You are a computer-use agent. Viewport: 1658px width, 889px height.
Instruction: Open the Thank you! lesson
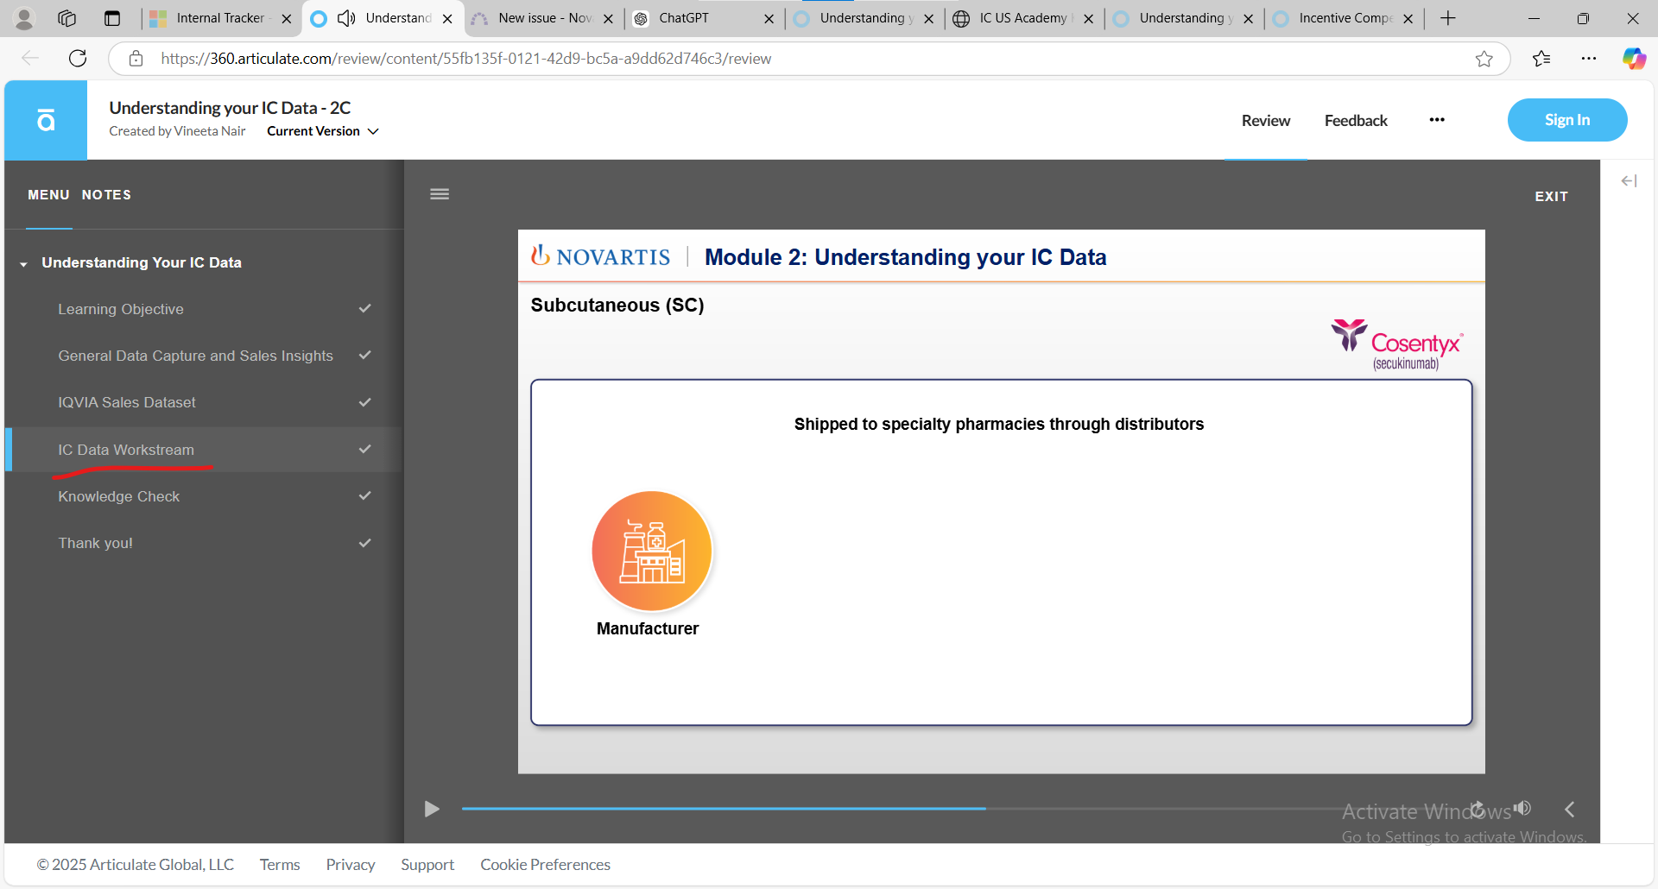(x=95, y=543)
